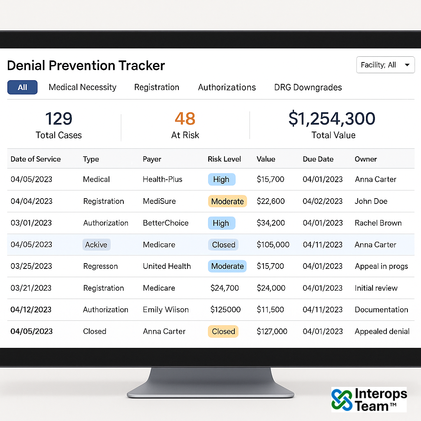Open the Authorizations tab
Image resolution: width=421 pixels, height=421 pixels.
227,87
